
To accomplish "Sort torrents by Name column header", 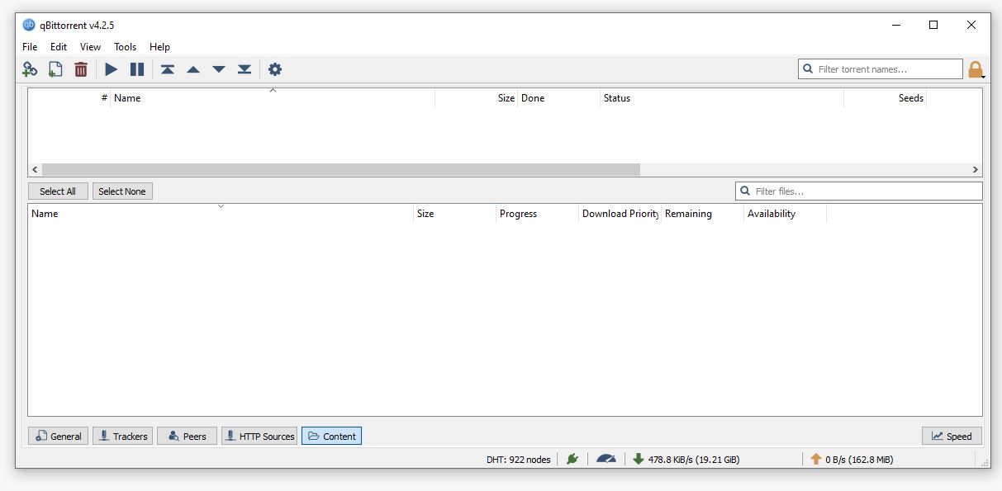I will (273, 98).
